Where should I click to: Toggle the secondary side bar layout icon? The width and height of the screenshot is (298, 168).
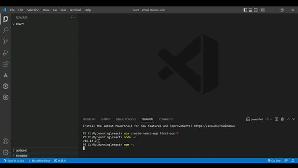256,10
